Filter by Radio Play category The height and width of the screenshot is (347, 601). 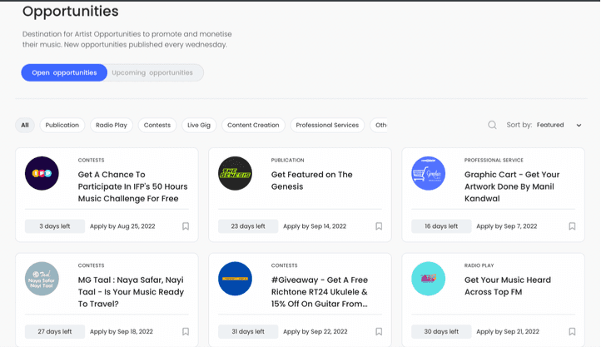click(x=112, y=126)
